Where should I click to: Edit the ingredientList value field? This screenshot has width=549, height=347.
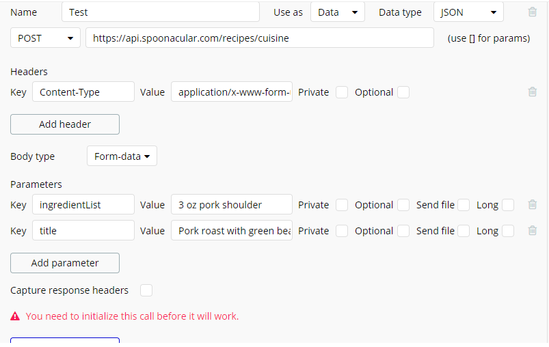coord(232,205)
